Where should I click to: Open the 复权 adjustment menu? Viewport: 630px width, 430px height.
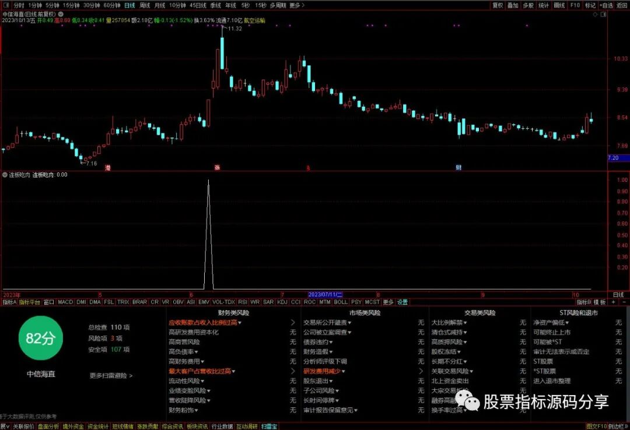tap(498, 5)
